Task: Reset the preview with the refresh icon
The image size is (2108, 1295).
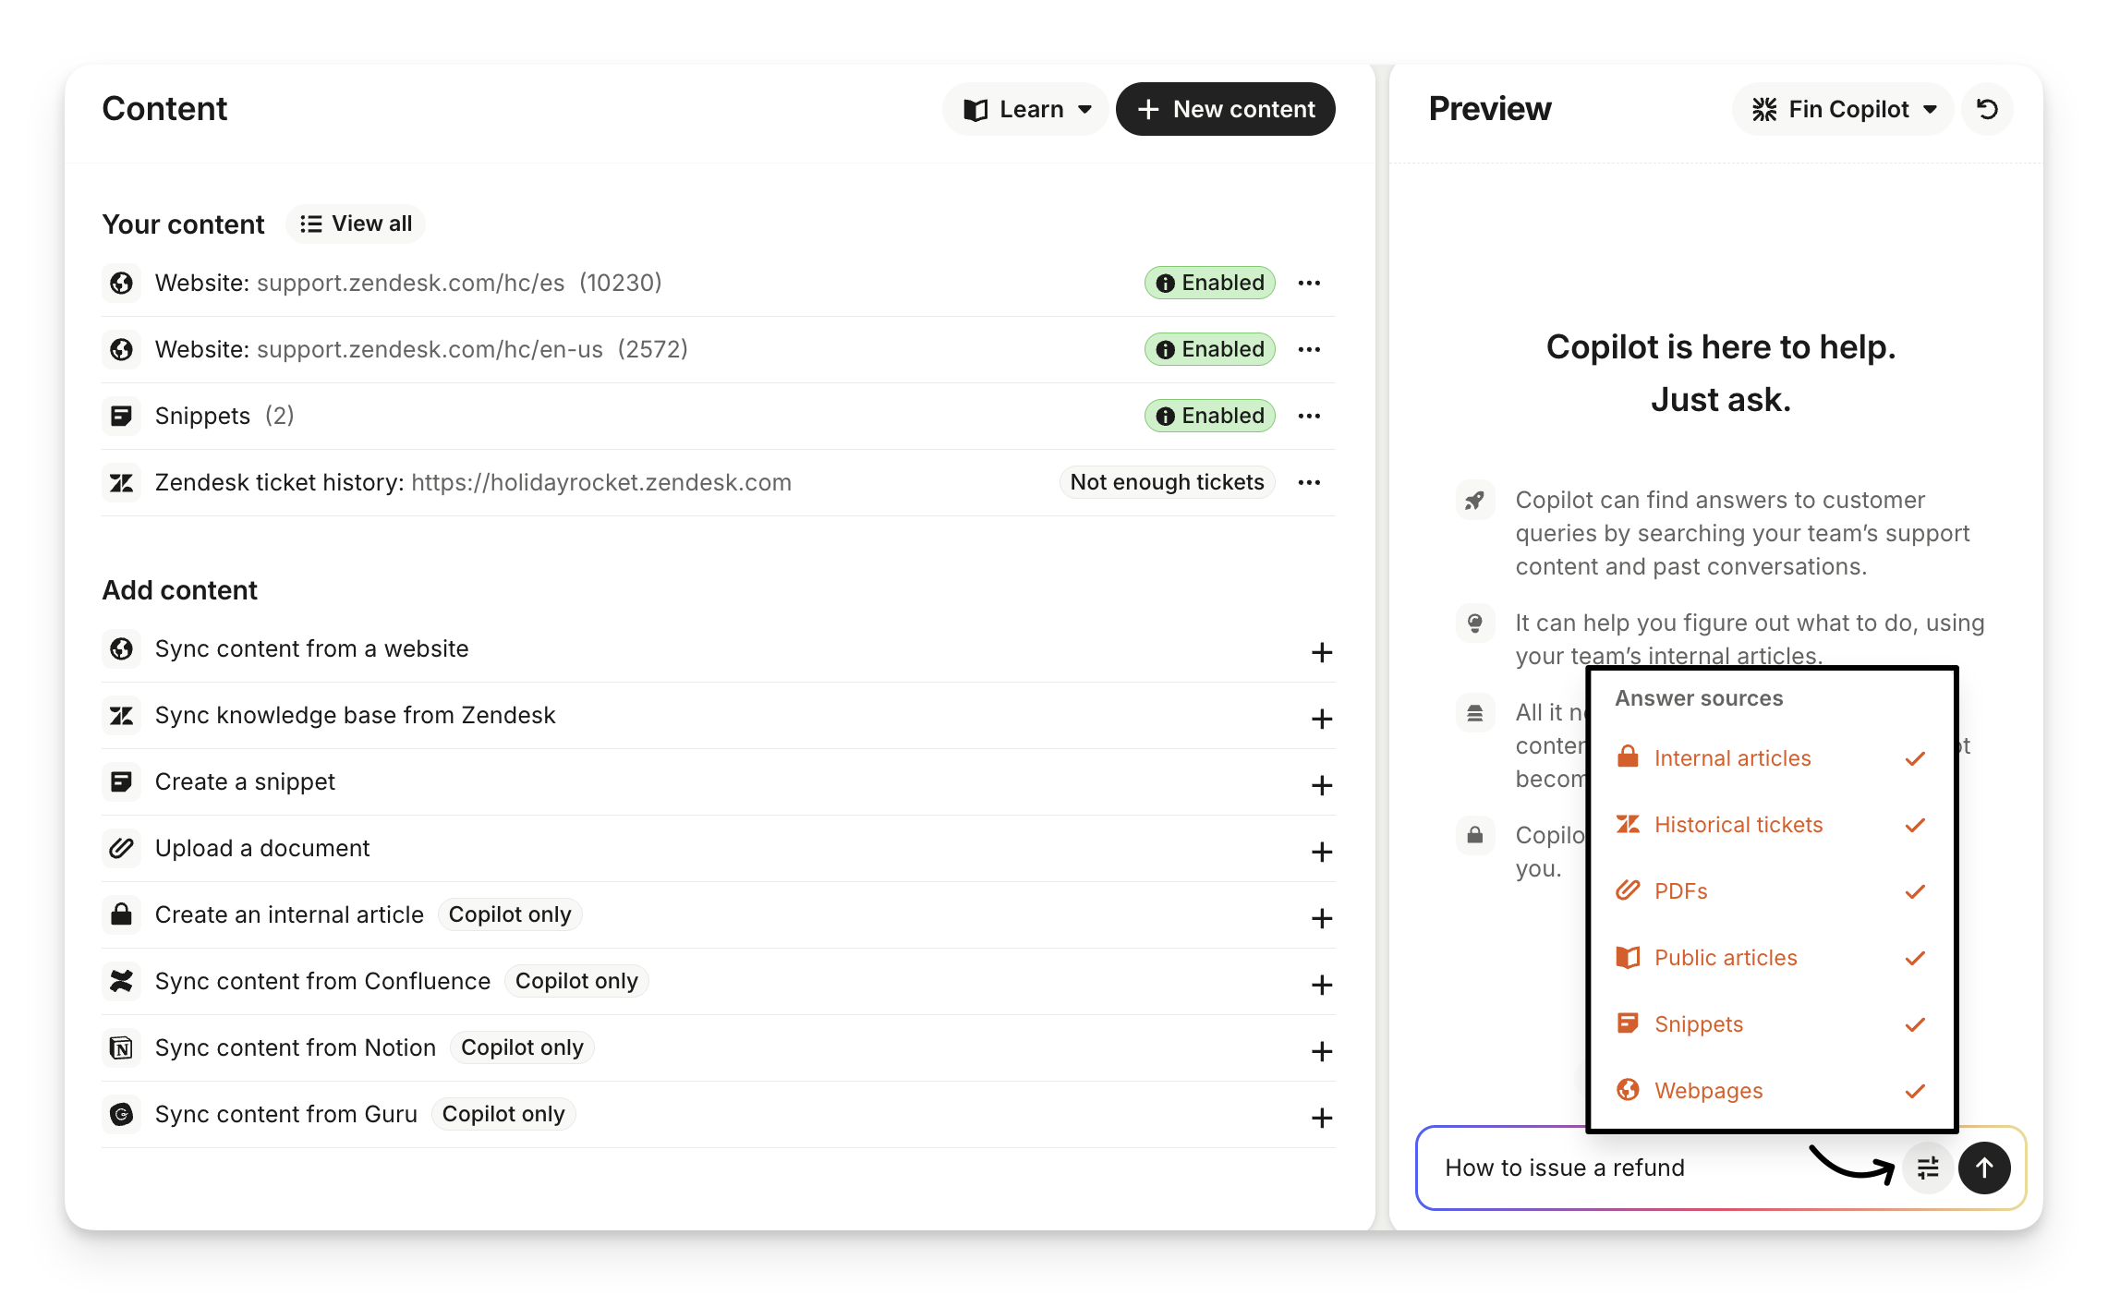Action: (x=1987, y=109)
